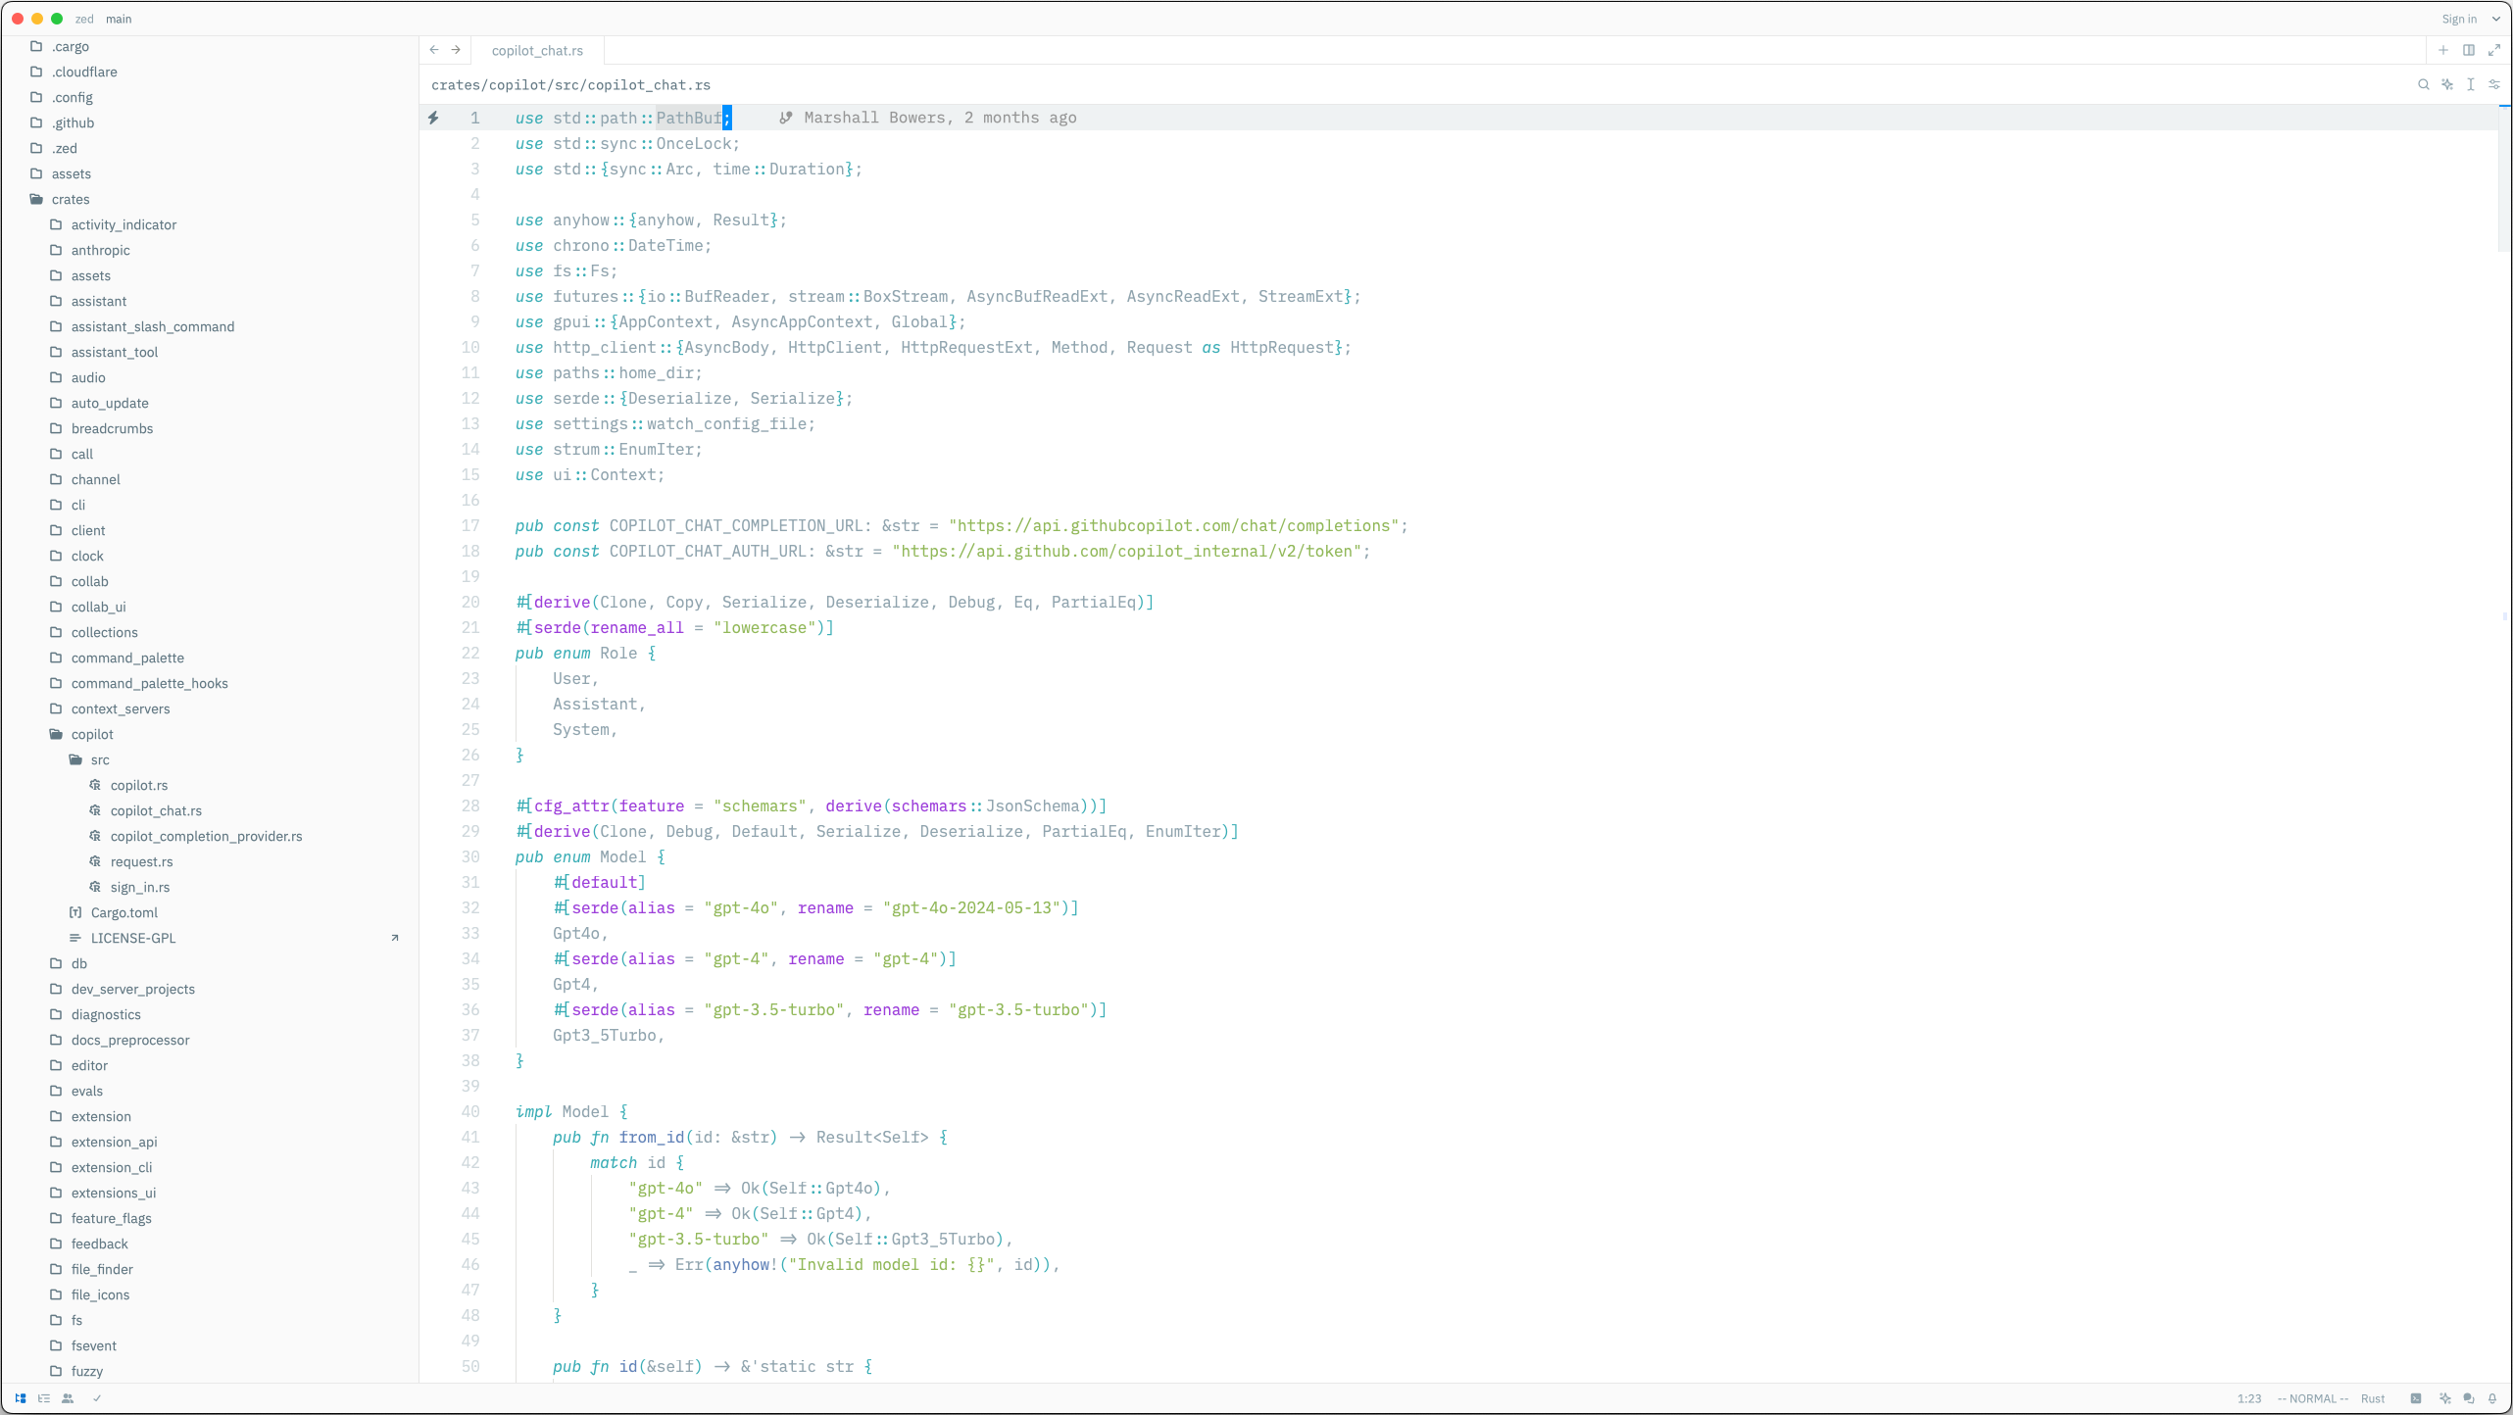This screenshot has width=2513, height=1415.
Task: Open the notifications bell icon
Action: [x=2492, y=1398]
